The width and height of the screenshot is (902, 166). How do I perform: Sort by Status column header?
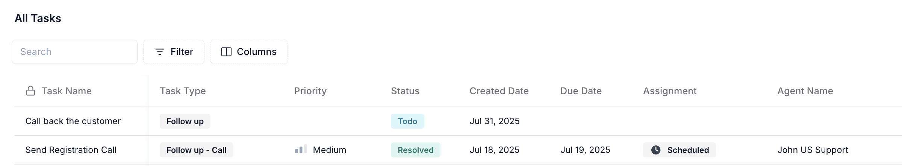405,91
